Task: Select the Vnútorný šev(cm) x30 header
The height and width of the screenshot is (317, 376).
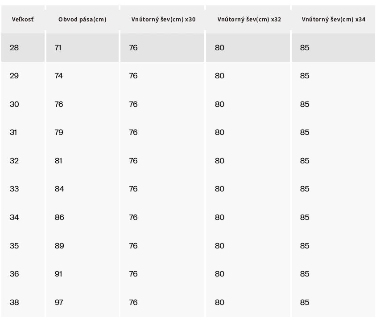Action: click(163, 20)
